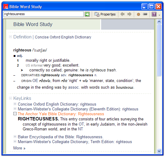Click the 'ORIGIN' label
The width and height of the screenshot is (165, 157).
[26, 81]
